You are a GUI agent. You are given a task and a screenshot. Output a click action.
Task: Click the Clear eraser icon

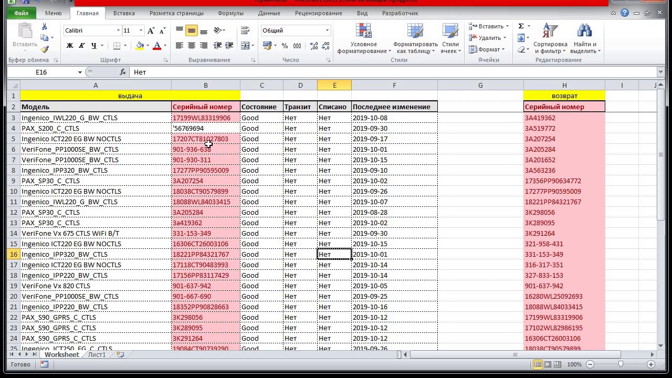coord(521,49)
